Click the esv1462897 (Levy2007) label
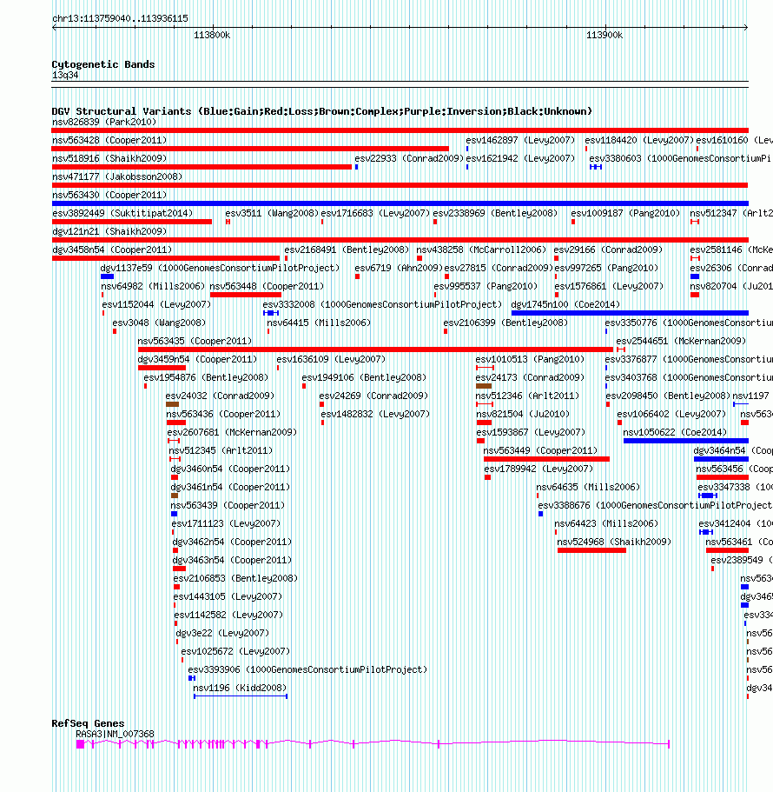773x792 pixels. coord(520,140)
